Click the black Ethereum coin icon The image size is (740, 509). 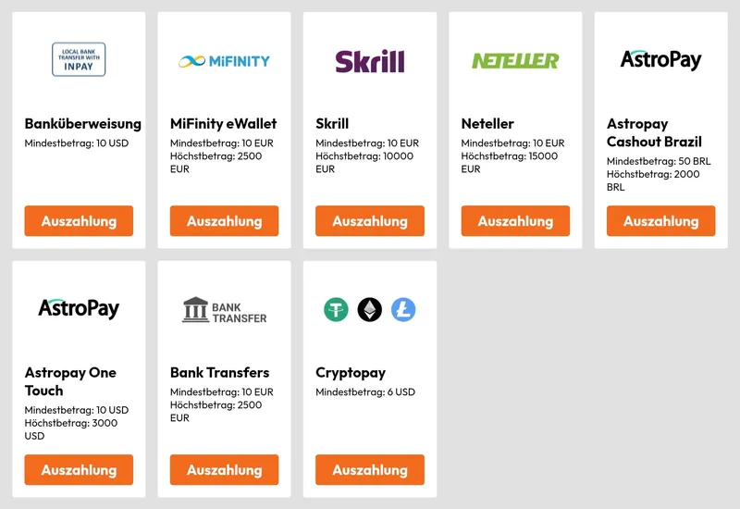(370, 309)
